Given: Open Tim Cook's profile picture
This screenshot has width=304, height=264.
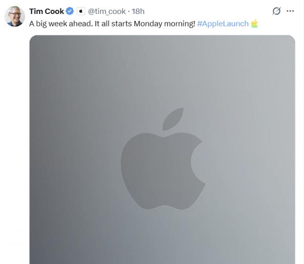Looking at the screenshot, I should pyautogui.click(x=15, y=16).
